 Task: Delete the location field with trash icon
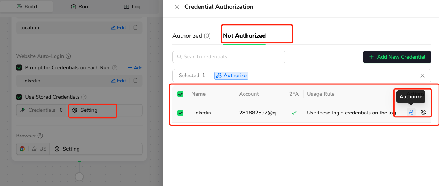136,27
